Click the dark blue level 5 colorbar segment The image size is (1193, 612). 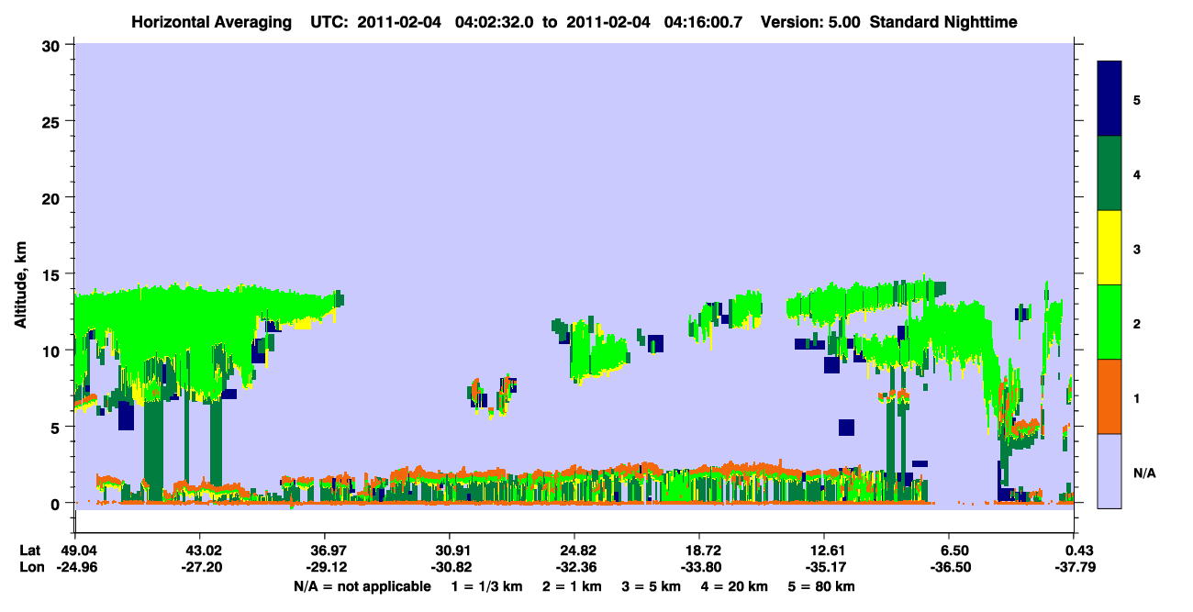(1109, 98)
